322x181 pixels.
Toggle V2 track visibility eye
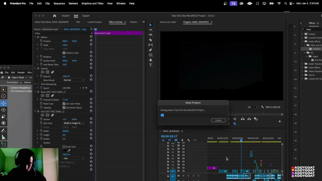pos(183,168)
